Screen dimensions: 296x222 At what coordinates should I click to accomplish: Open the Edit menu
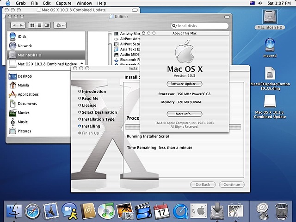47,3
